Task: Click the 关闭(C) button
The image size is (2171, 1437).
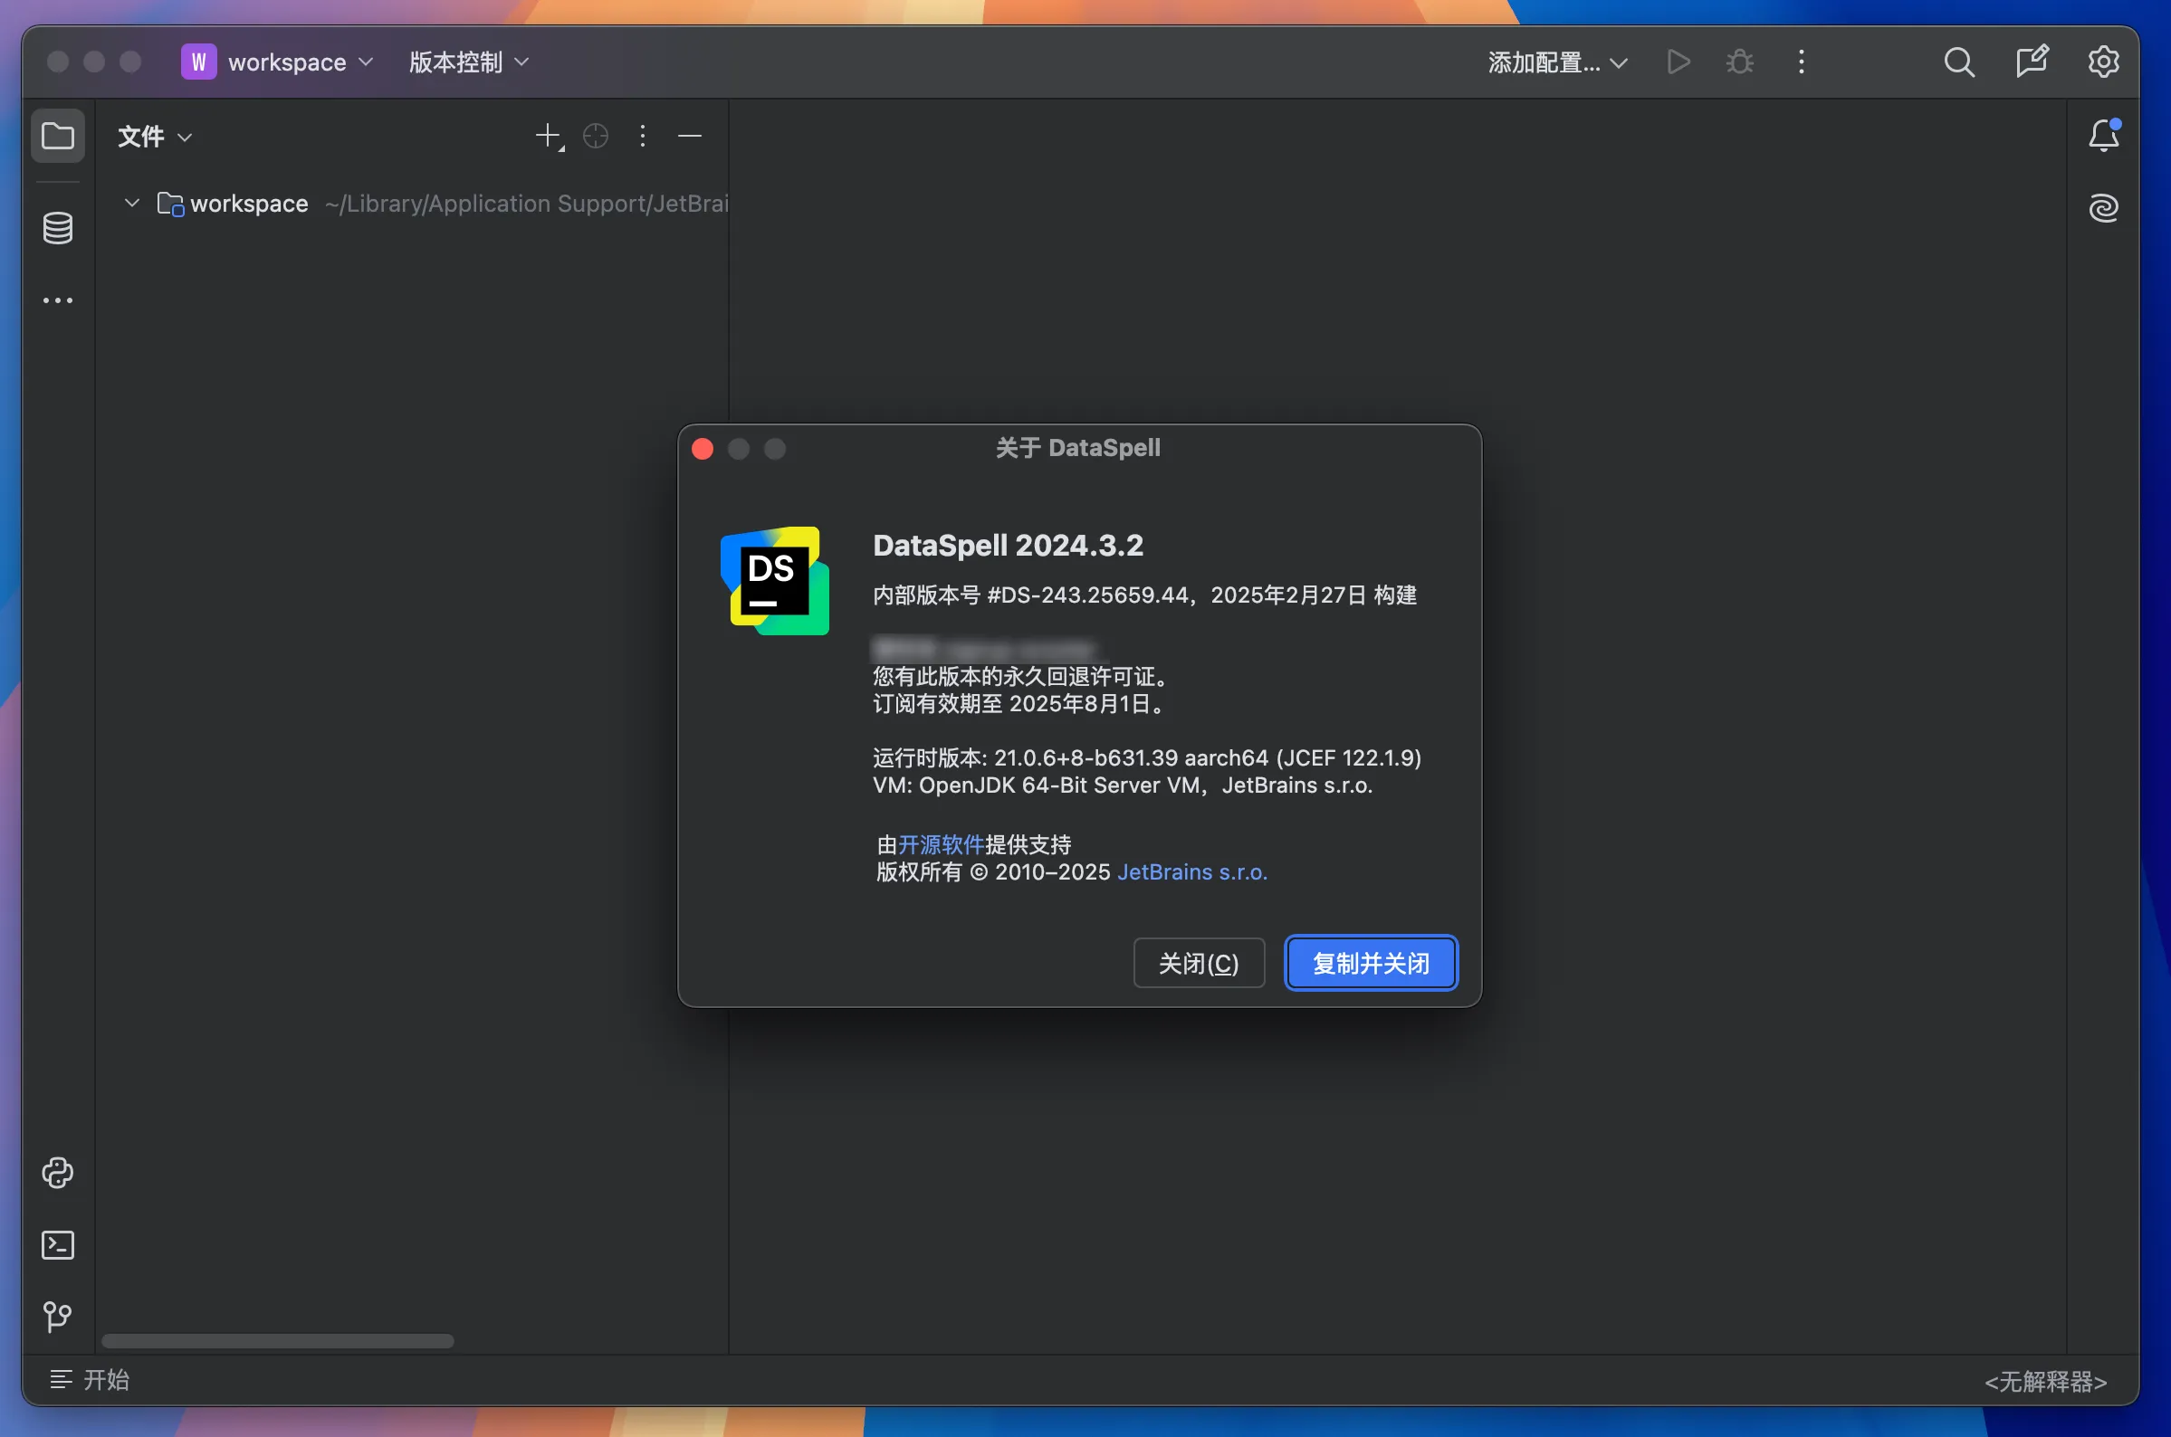Action: [x=1199, y=963]
